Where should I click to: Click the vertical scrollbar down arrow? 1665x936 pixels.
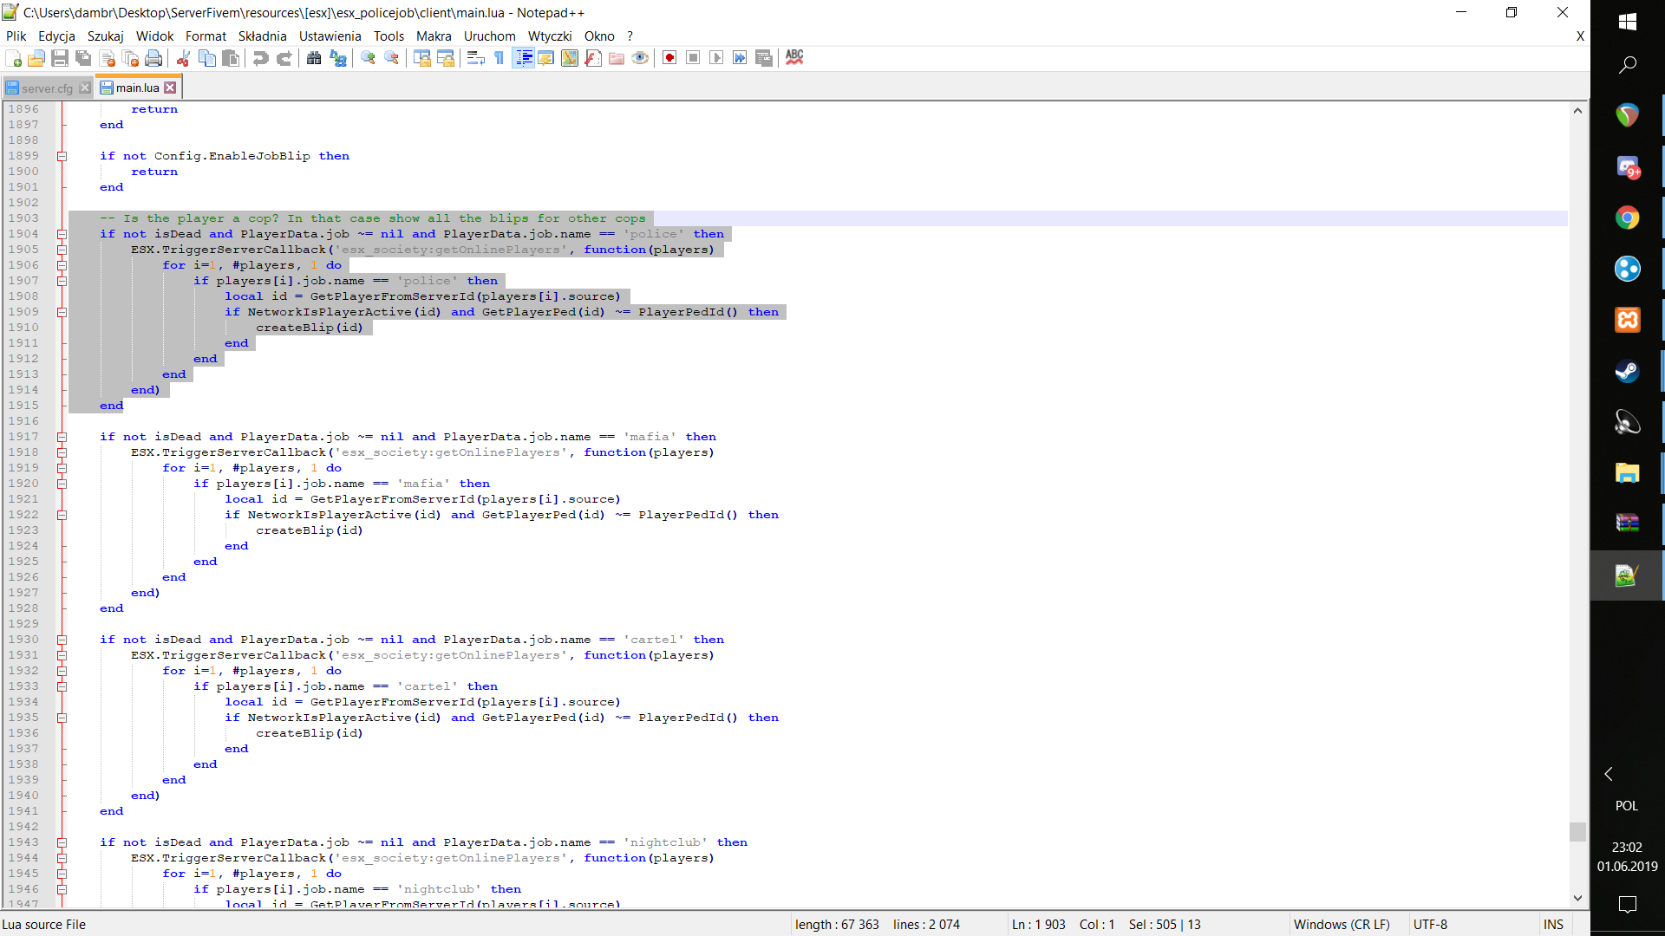pyautogui.click(x=1577, y=898)
